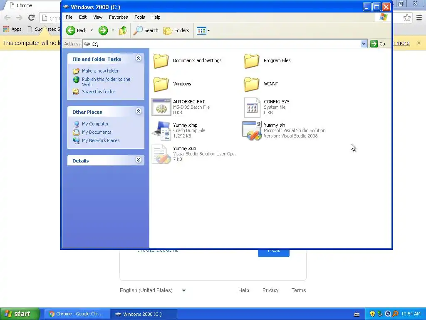Click the 10:54 AM taskbar clock
The width and height of the screenshot is (426, 320).
(411, 314)
